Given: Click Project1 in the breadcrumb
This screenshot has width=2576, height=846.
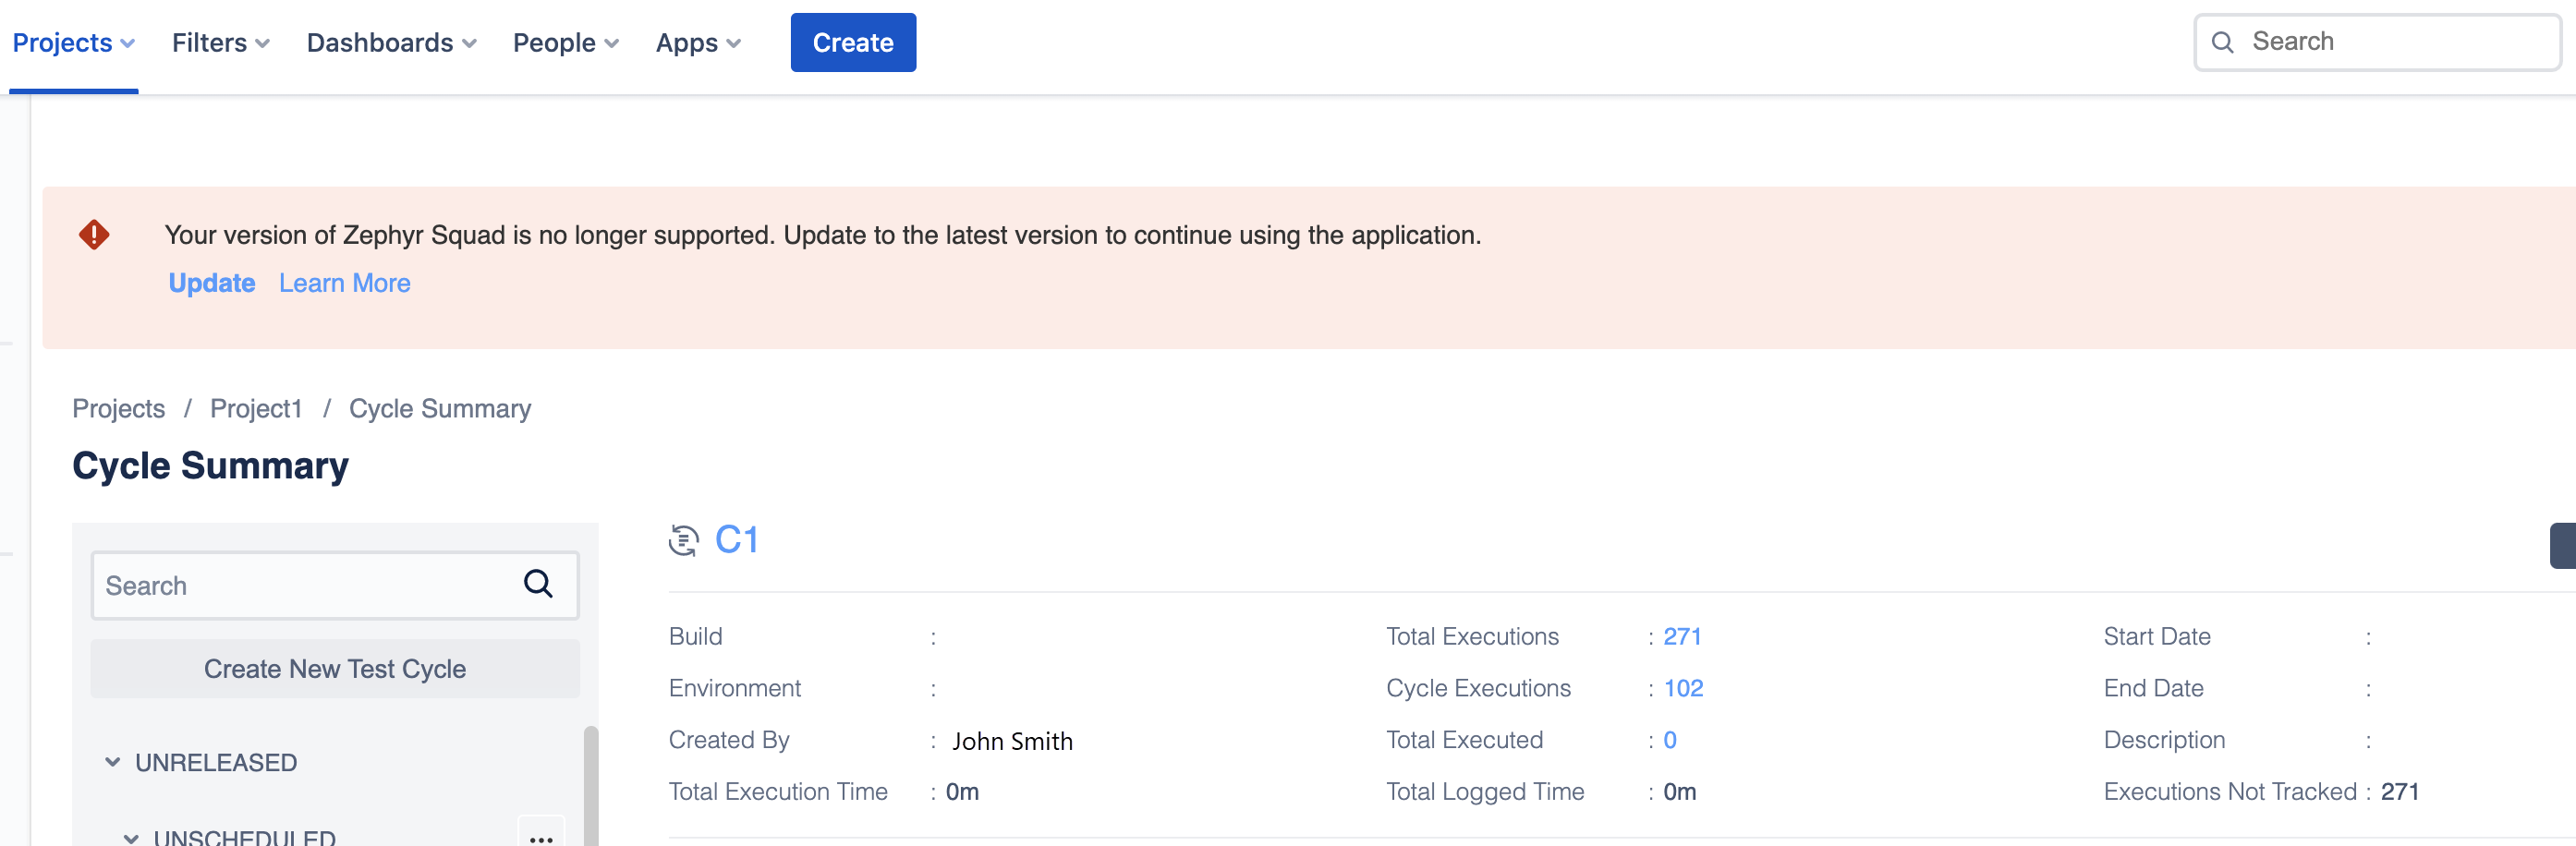Looking at the screenshot, I should (x=256, y=409).
